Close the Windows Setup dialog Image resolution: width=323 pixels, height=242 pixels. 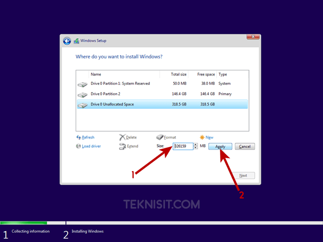(253, 37)
